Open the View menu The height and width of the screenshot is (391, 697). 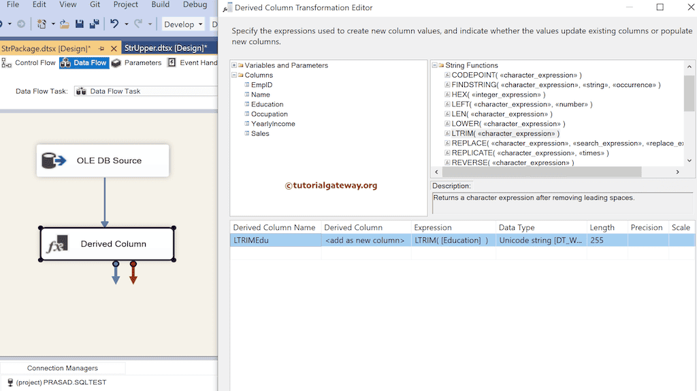tap(67, 5)
